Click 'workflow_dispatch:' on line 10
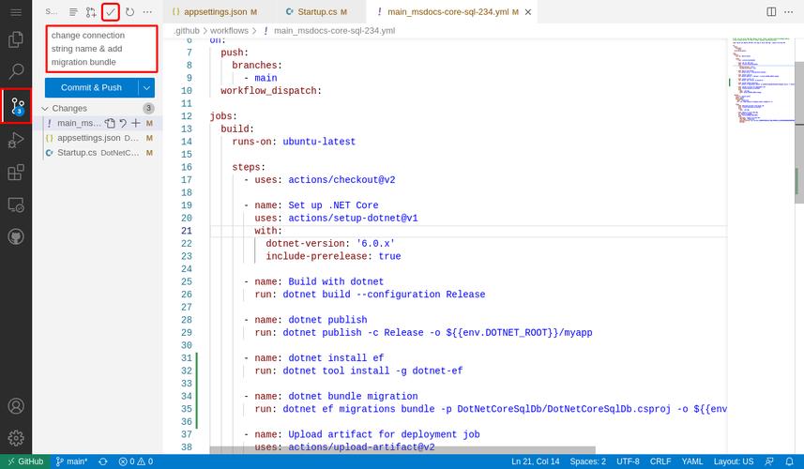 tap(271, 91)
